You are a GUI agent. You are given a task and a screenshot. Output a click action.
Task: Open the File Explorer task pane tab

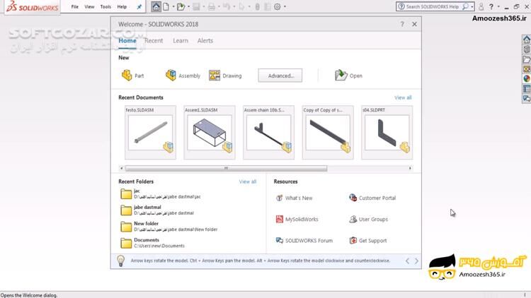(x=526, y=60)
